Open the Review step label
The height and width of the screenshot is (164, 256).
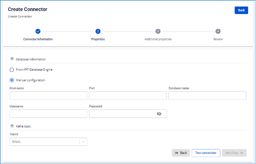coord(218,39)
